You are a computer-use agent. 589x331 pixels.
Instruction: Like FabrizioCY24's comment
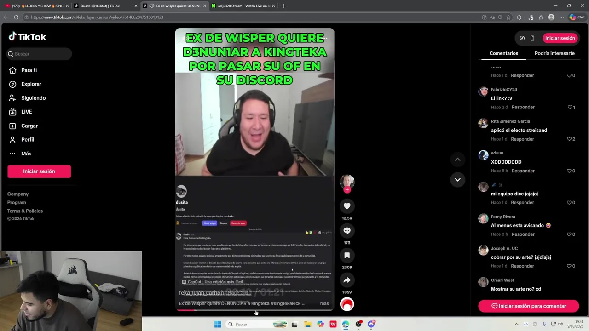click(570, 107)
